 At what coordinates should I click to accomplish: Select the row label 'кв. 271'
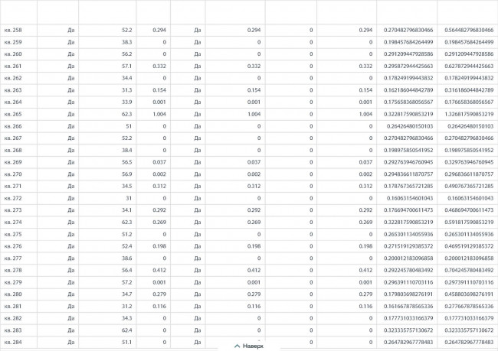(13, 186)
